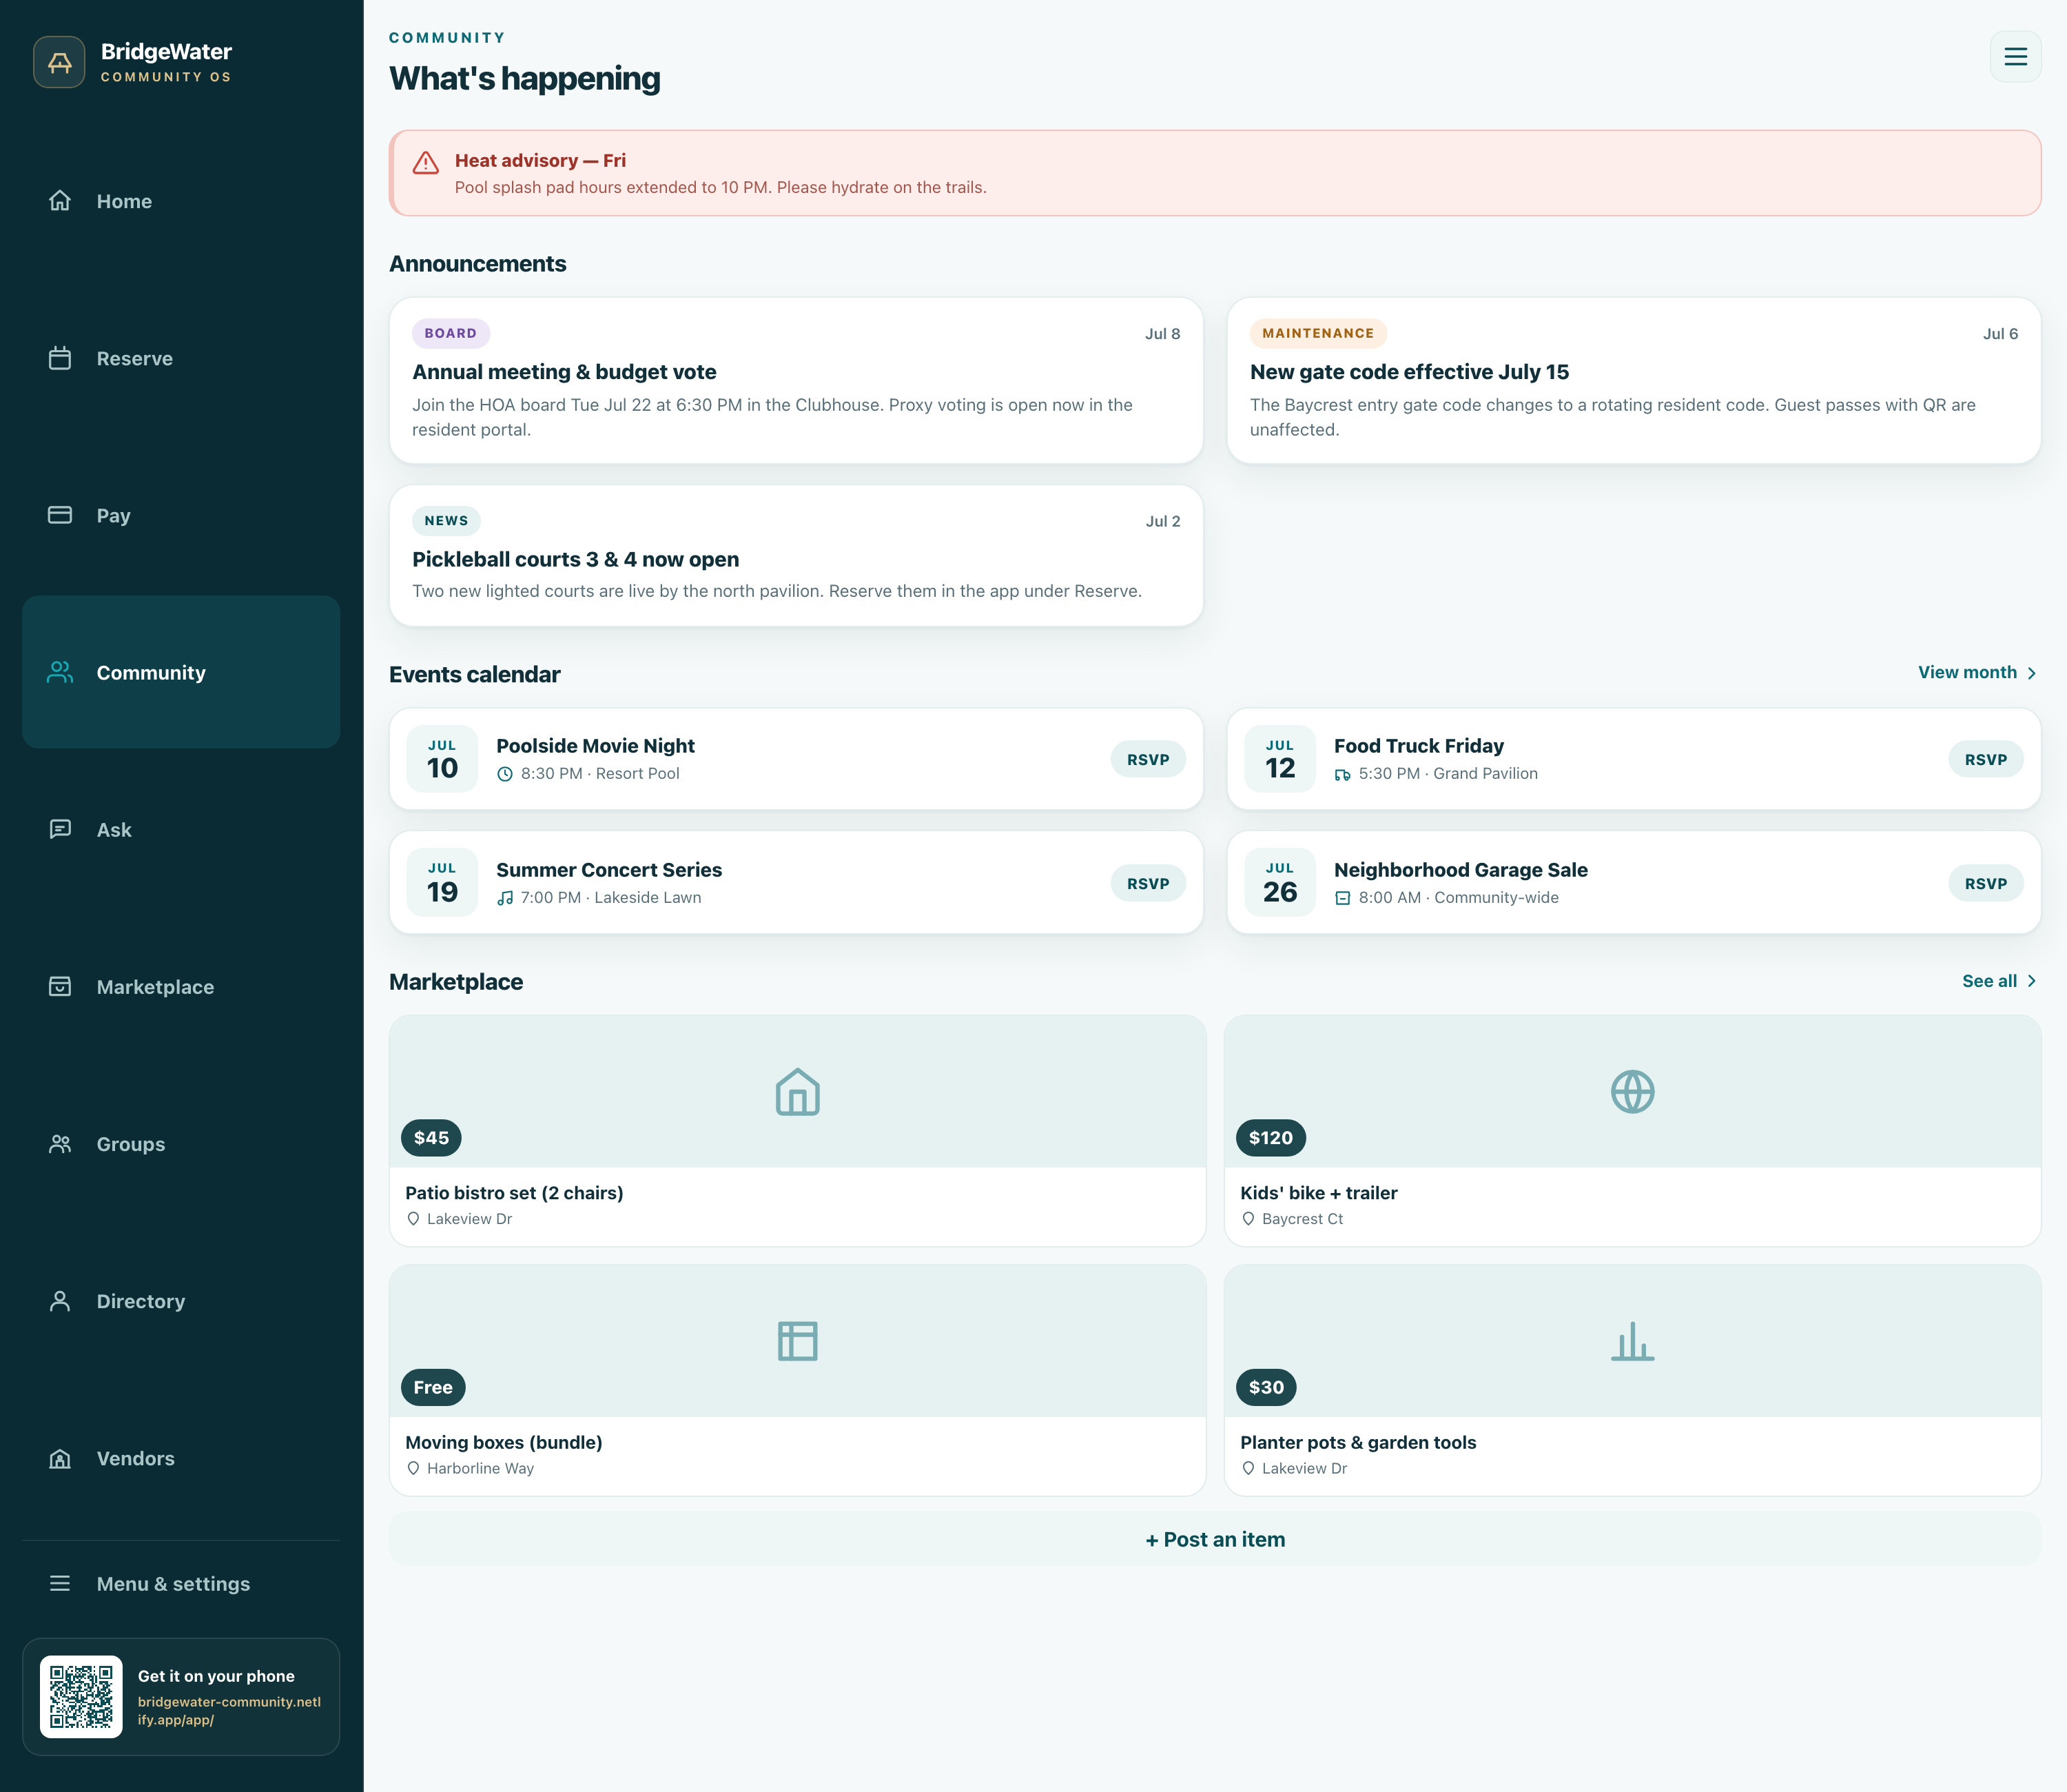Click the QR code image

pyautogui.click(x=81, y=1697)
